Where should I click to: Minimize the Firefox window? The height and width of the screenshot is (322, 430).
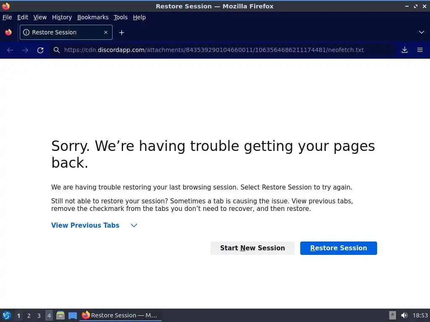pos(407,6)
